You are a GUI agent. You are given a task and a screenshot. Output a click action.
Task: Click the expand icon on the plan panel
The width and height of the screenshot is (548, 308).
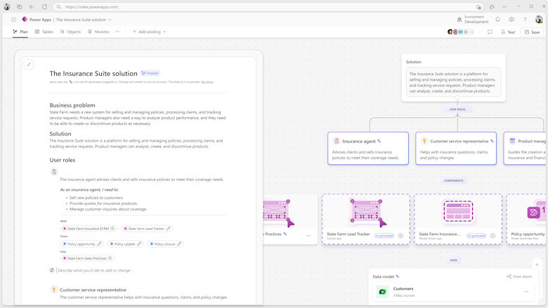point(29,65)
